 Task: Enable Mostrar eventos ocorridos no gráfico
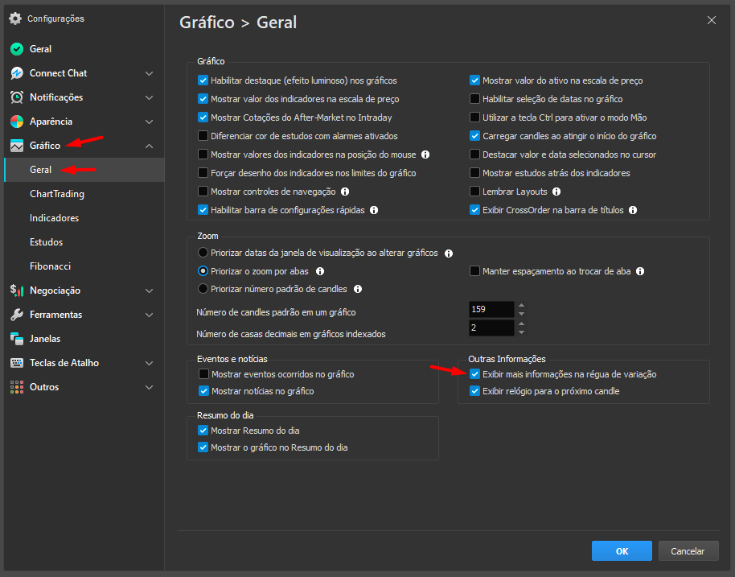click(x=205, y=373)
